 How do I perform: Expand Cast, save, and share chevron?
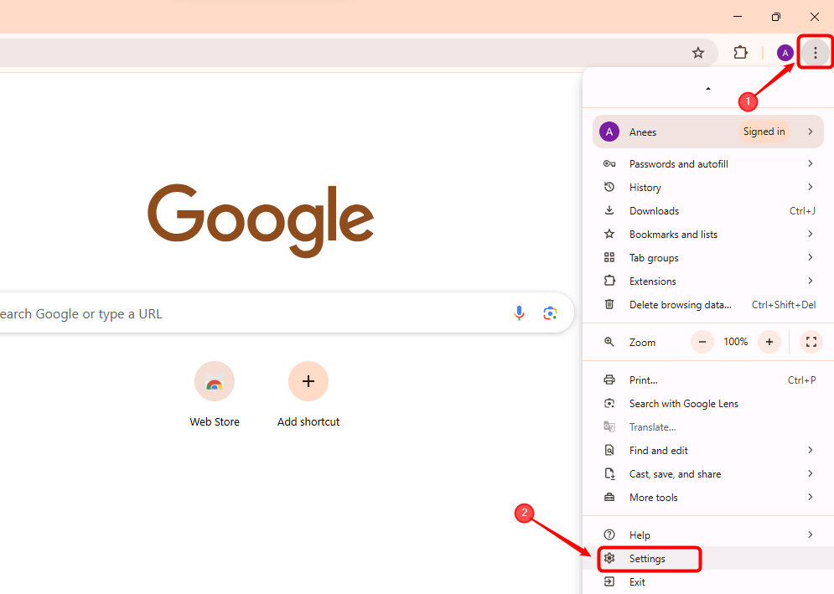tap(810, 473)
